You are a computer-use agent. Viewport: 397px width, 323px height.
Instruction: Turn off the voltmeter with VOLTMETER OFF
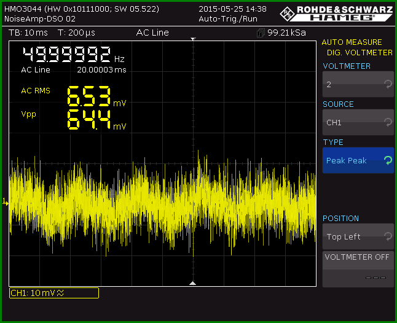point(358,269)
